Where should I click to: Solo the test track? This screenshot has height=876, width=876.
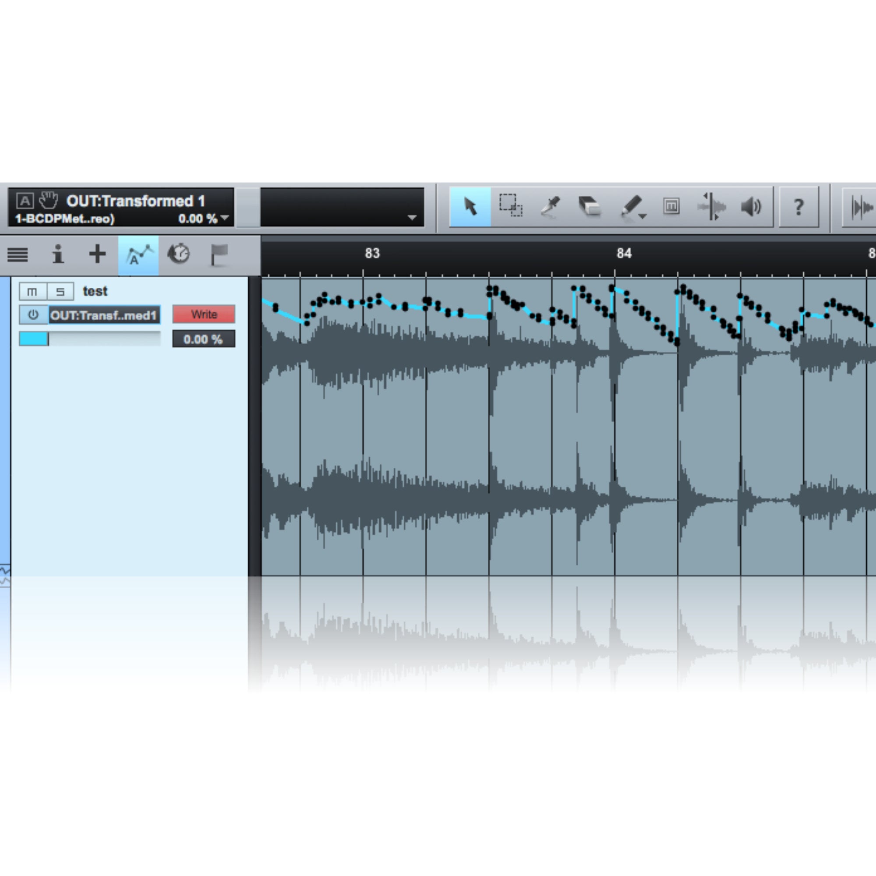tap(60, 292)
